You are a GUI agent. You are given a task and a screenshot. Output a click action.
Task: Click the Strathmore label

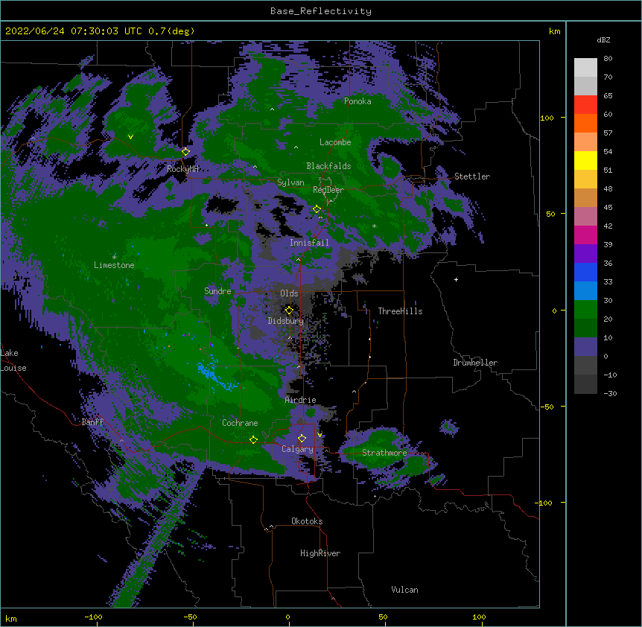pos(384,453)
